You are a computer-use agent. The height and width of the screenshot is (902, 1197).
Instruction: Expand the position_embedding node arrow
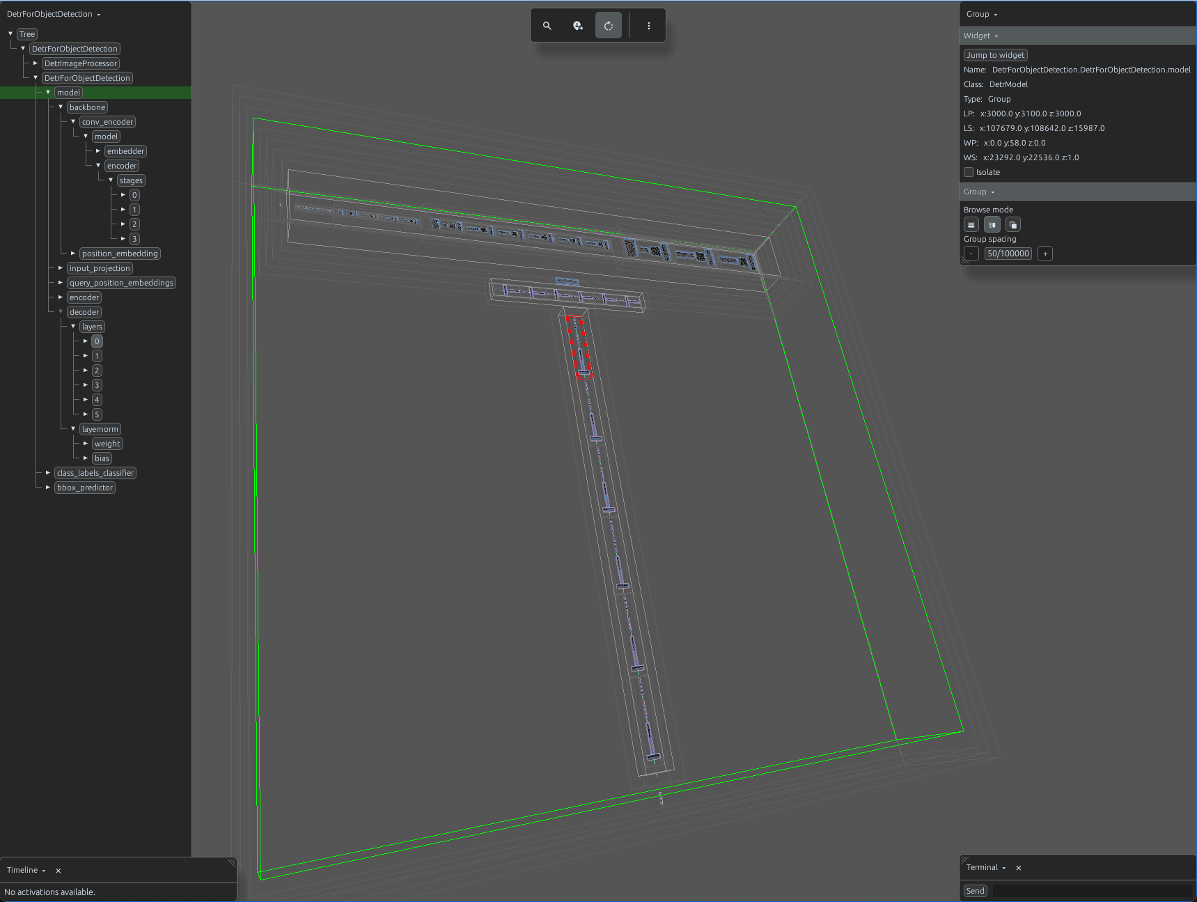pyautogui.click(x=73, y=253)
